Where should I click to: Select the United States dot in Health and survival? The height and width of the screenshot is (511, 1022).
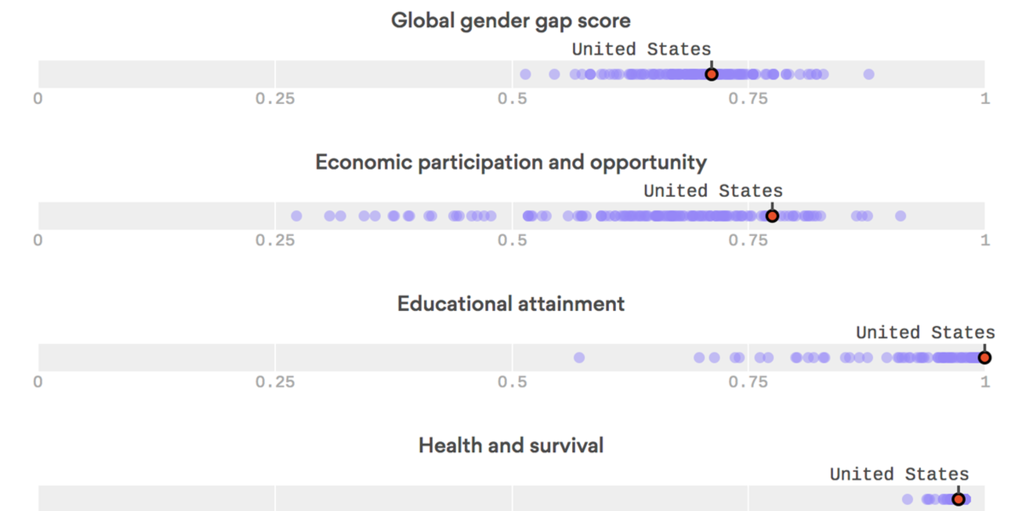point(959,499)
